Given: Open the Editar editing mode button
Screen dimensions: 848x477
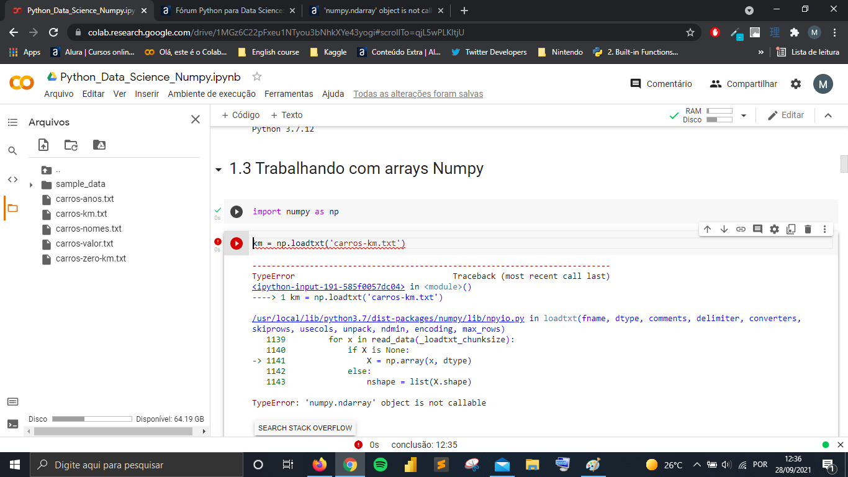Looking at the screenshot, I should tap(786, 115).
